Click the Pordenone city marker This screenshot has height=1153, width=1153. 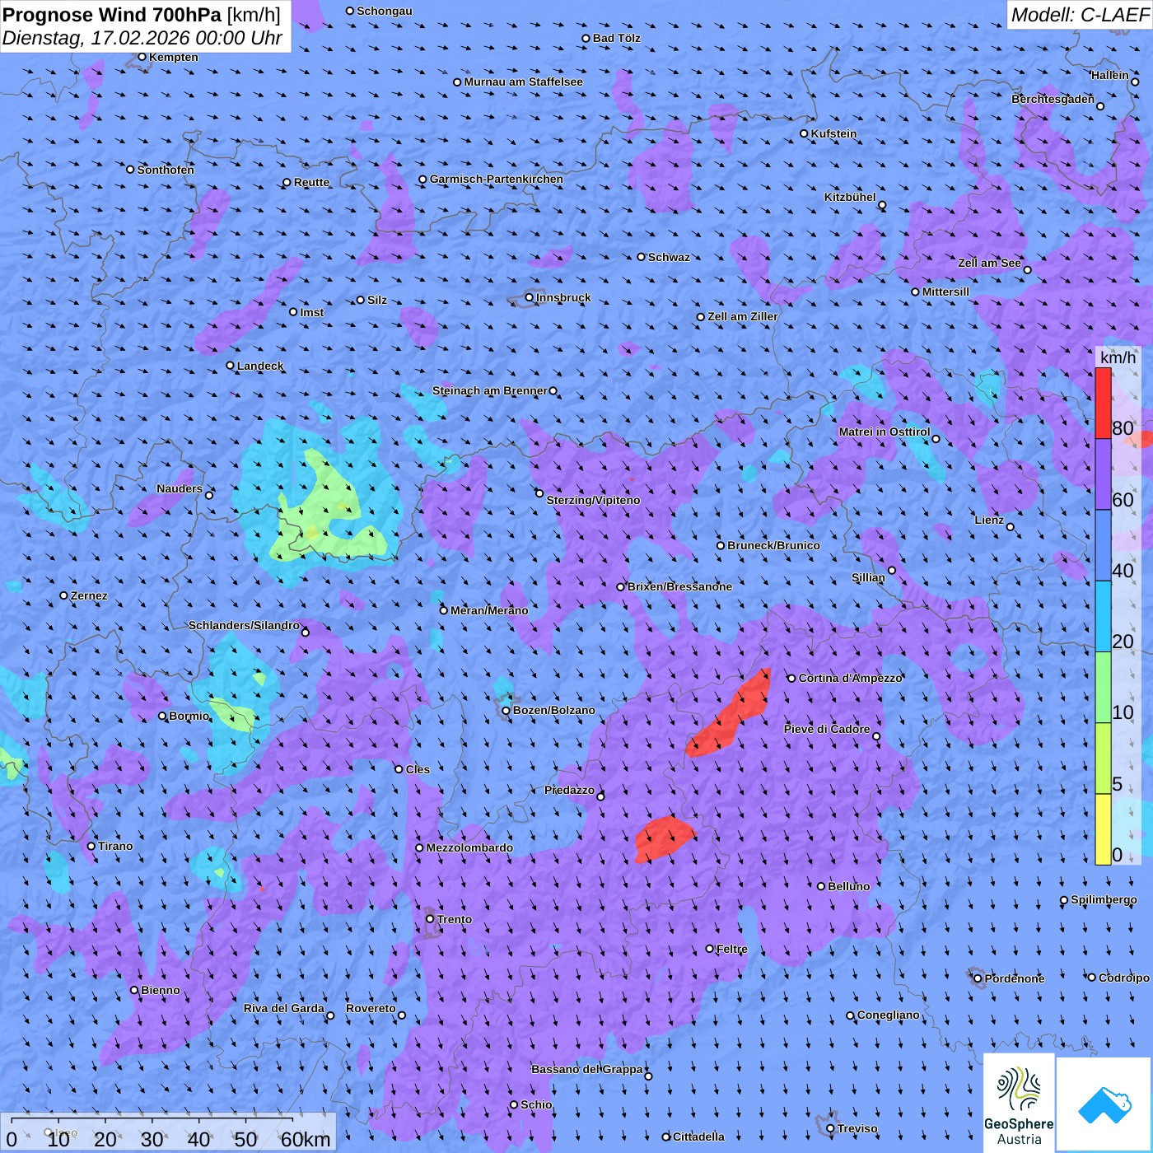click(x=978, y=978)
